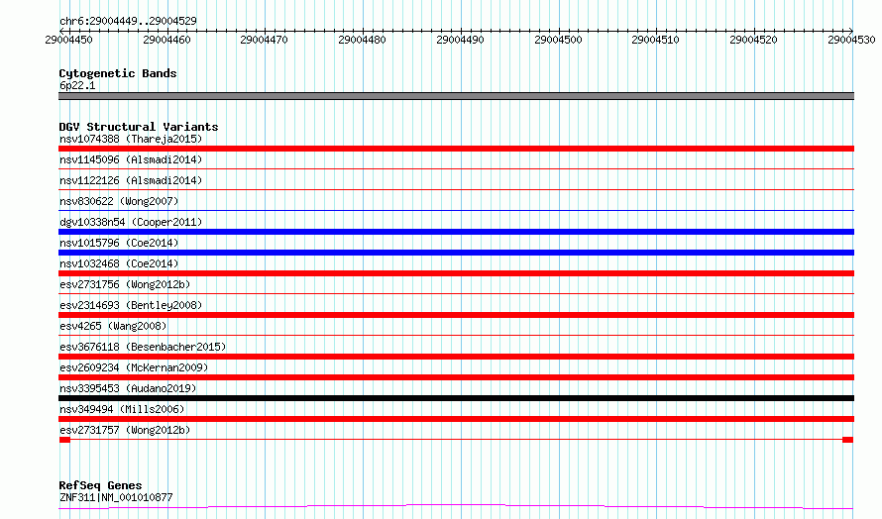Open the first Coe2014 variant nsv1015796
Image resolution: width=882 pixels, height=519 pixels.
tap(119, 243)
